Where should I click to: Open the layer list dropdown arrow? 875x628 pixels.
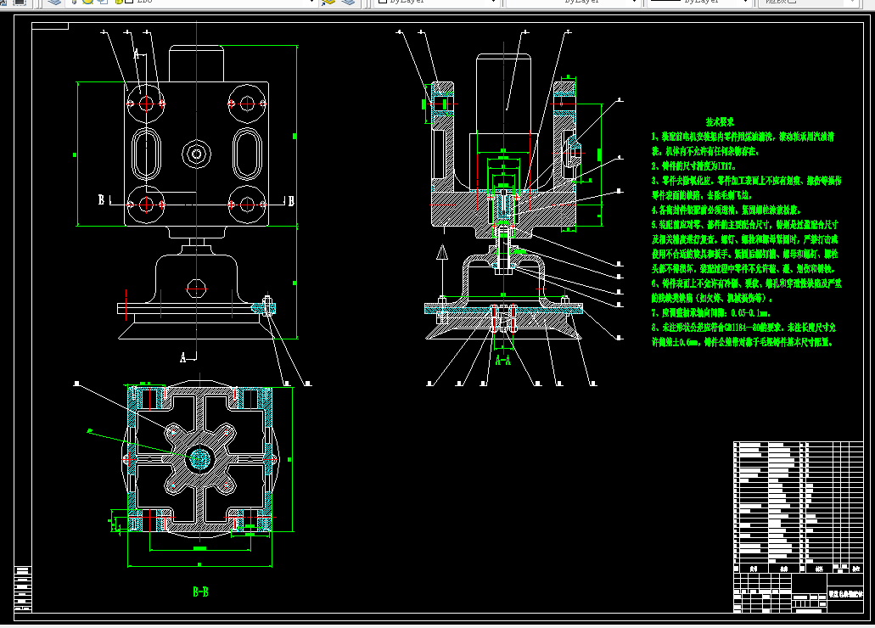[x=312, y=3]
